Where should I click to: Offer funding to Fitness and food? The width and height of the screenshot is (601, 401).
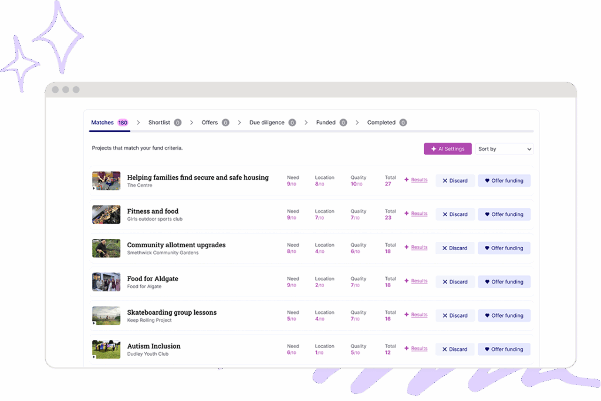[x=504, y=214]
